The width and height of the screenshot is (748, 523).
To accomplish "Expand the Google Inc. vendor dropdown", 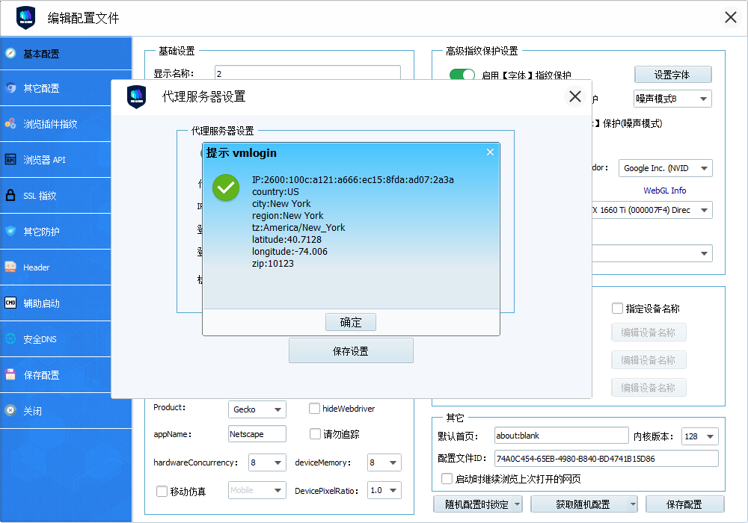I will [666, 168].
